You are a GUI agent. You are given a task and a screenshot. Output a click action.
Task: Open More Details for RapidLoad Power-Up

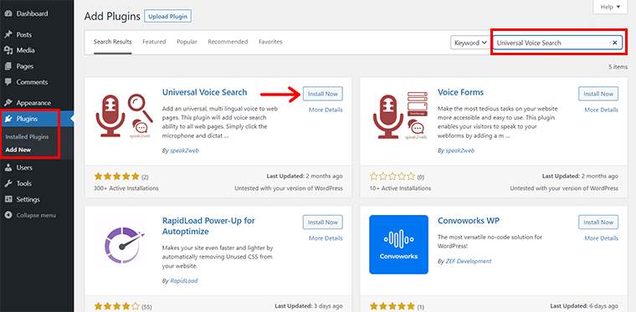[x=326, y=238]
